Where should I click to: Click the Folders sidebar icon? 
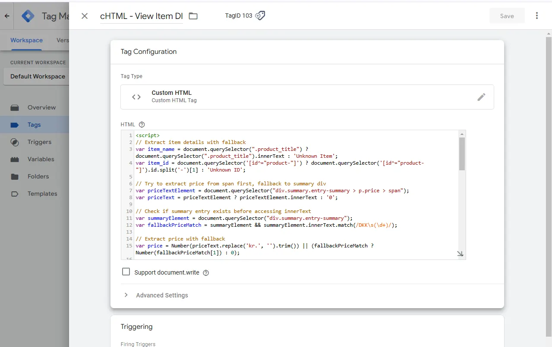tap(15, 176)
